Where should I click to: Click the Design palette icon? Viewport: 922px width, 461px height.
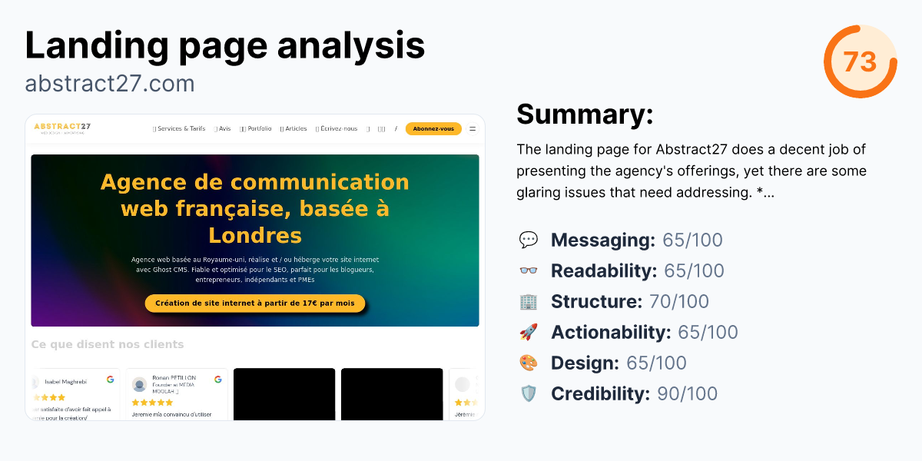(x=529, y=363)
